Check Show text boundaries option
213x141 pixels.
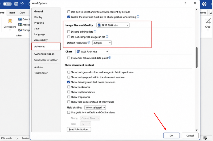69,92
